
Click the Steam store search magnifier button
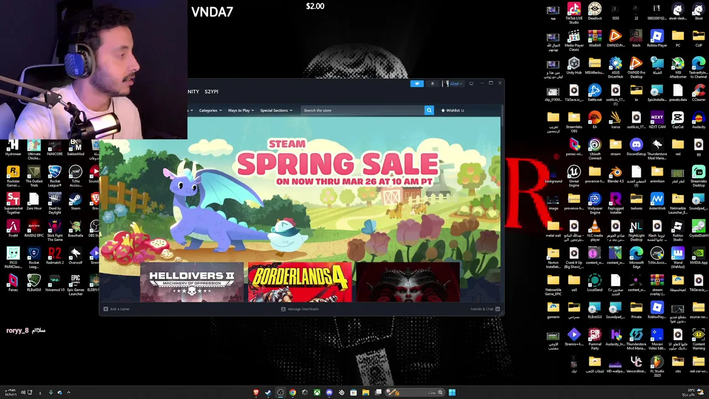(x=429, y=110)
